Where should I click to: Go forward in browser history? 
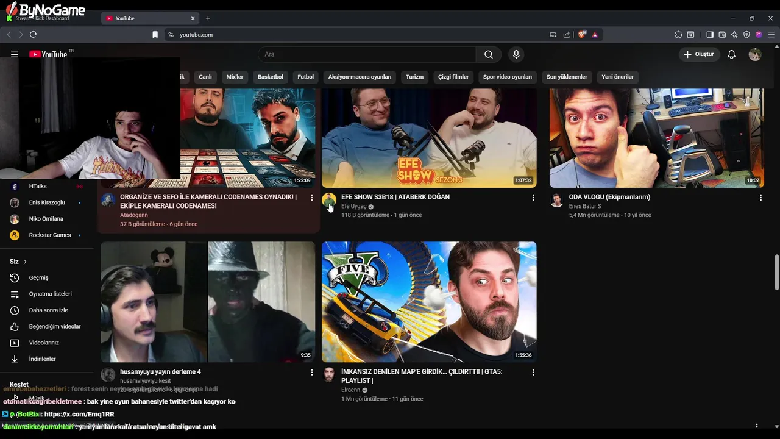(21, 35)
